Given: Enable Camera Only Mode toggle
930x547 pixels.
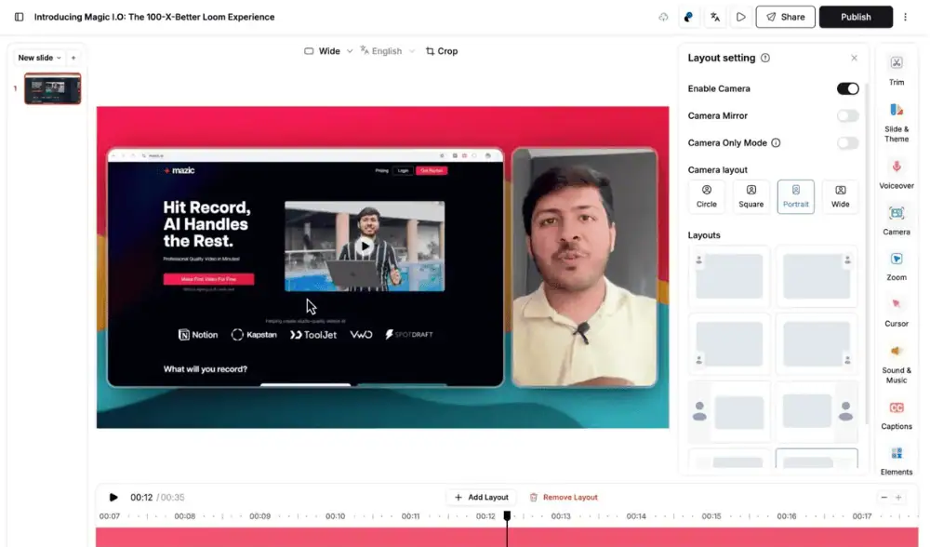Looking at the screenshot, I should tap(847, 143).
